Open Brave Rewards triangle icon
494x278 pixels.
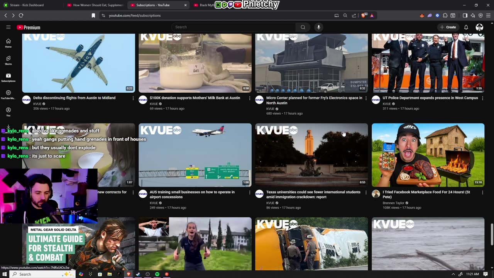[372, 15]
